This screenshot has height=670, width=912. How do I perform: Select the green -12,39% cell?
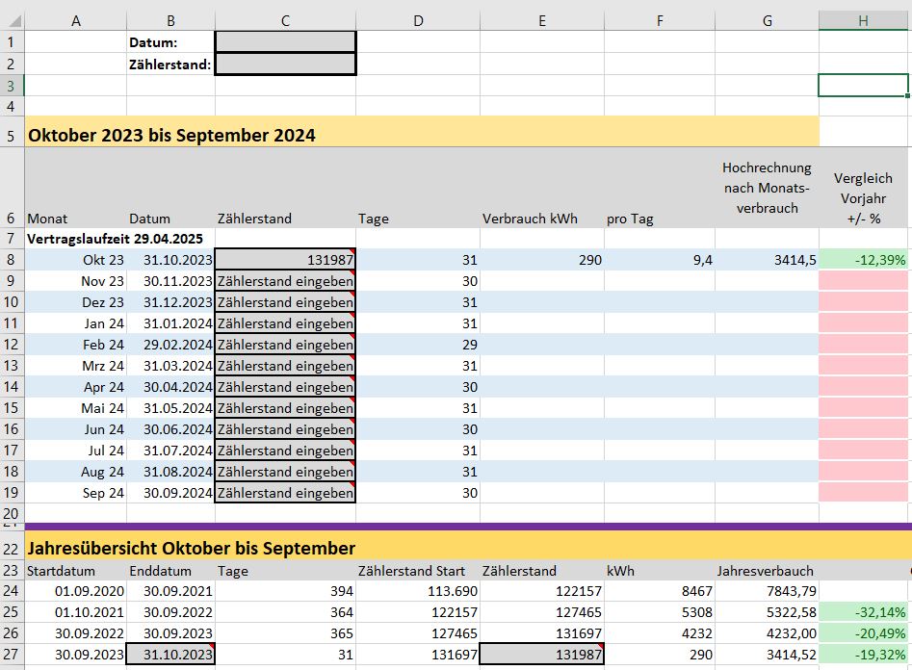click(863, 259)
